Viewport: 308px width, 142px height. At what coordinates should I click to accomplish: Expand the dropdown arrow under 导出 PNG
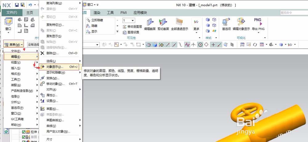point(258,33)
